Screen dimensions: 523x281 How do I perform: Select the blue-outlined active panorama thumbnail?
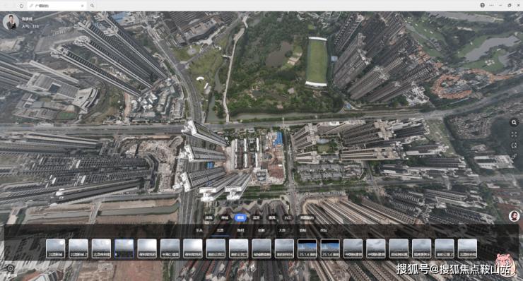coord(124,249)
